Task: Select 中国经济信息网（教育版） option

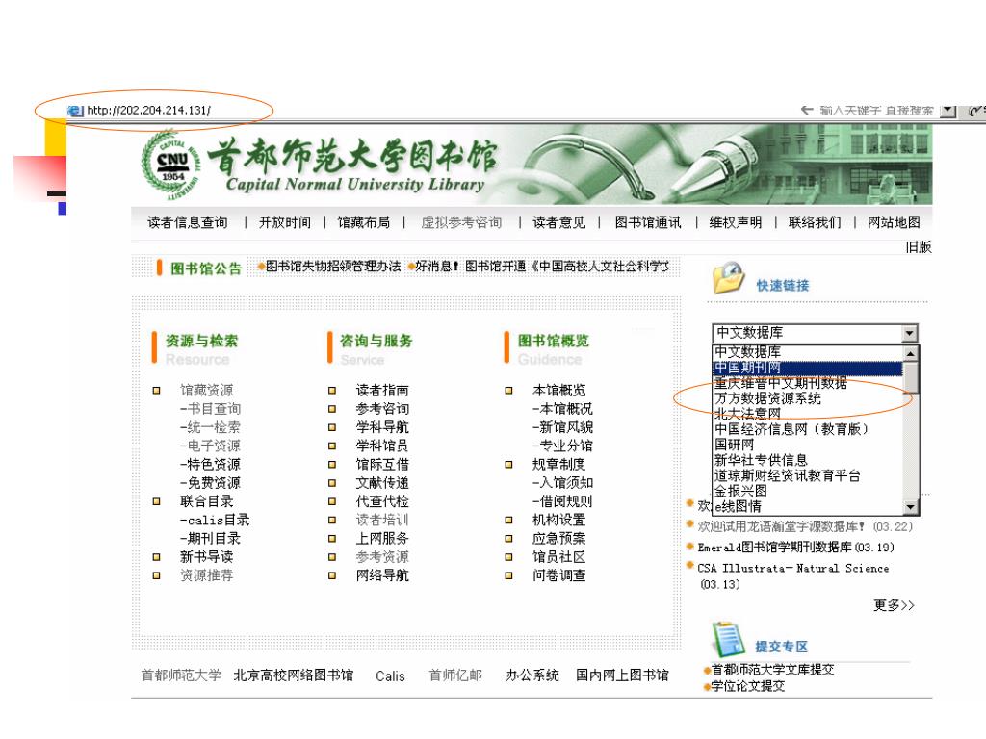Action: point(791,429)
